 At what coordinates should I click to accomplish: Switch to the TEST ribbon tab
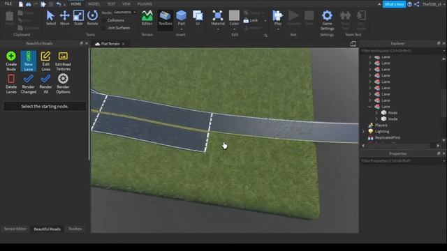click(111, 4)
